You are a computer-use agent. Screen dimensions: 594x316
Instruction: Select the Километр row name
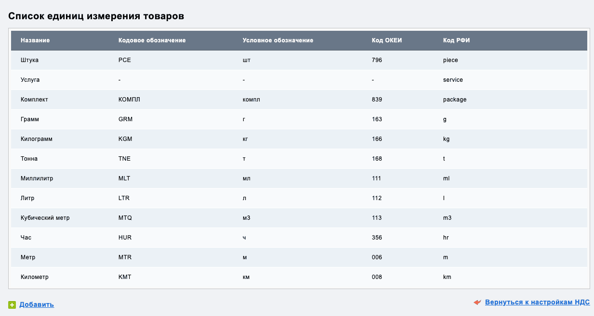[x=35, y=277]
